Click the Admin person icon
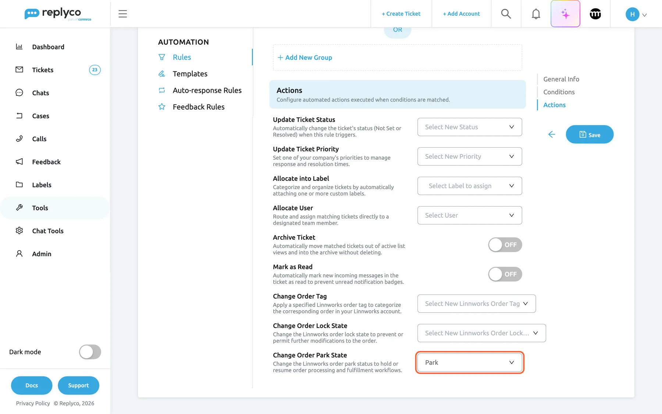The height and width of the screenshot is (414, 662). point(19,254)
